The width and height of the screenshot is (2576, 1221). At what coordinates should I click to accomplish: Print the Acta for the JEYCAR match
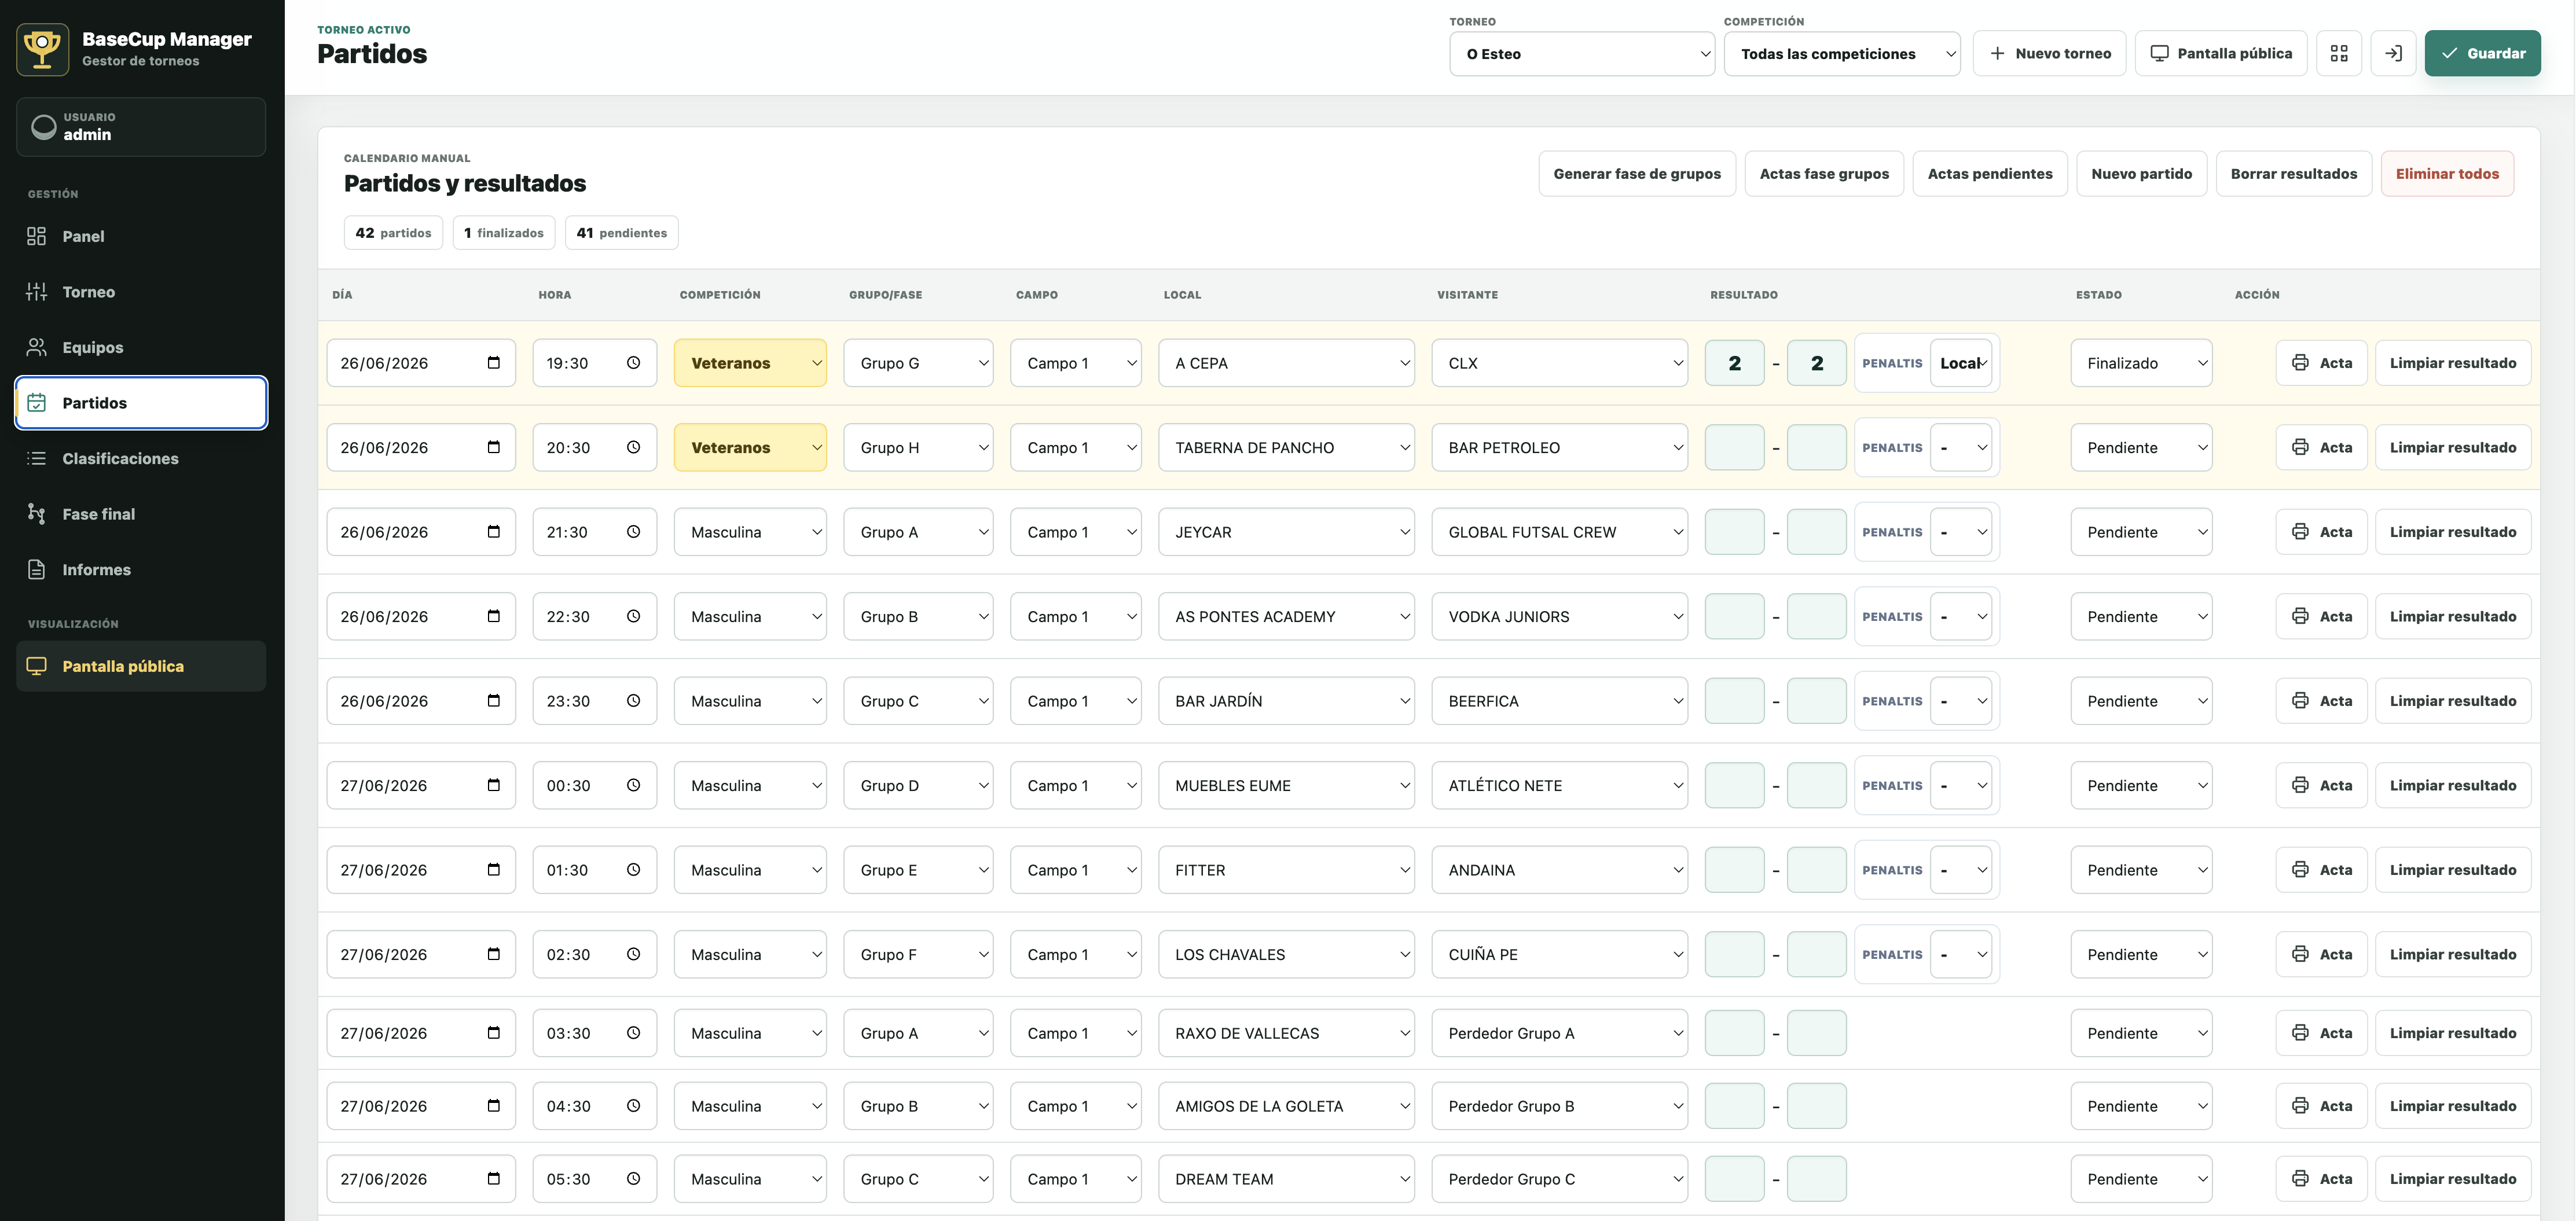(2321, 532)
